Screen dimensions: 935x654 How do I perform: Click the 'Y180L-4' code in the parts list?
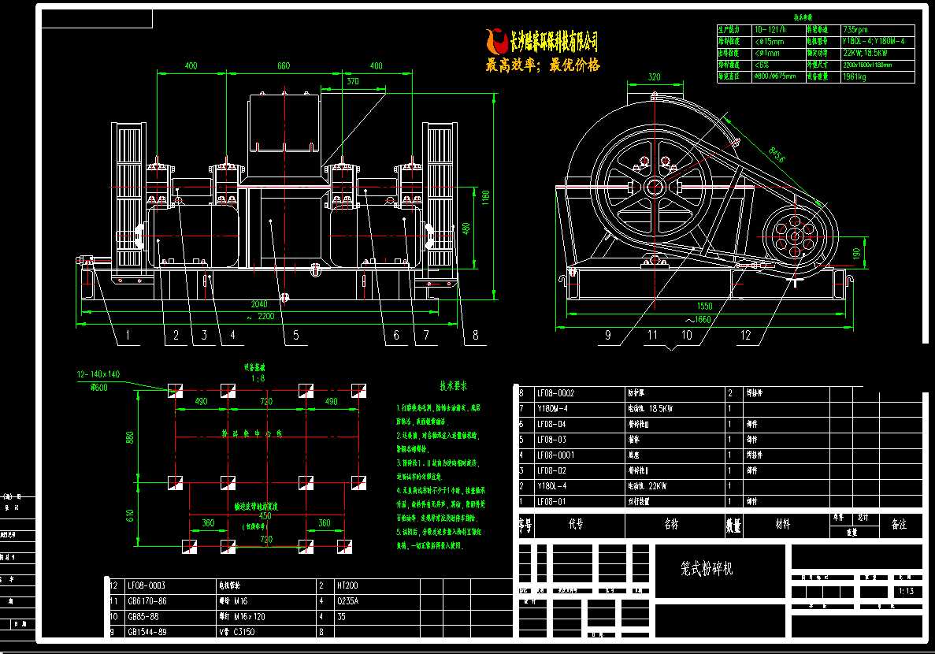[x=551, y=486]
